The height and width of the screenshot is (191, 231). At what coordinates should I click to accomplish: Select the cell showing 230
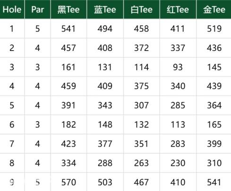(x=178, y=163)
